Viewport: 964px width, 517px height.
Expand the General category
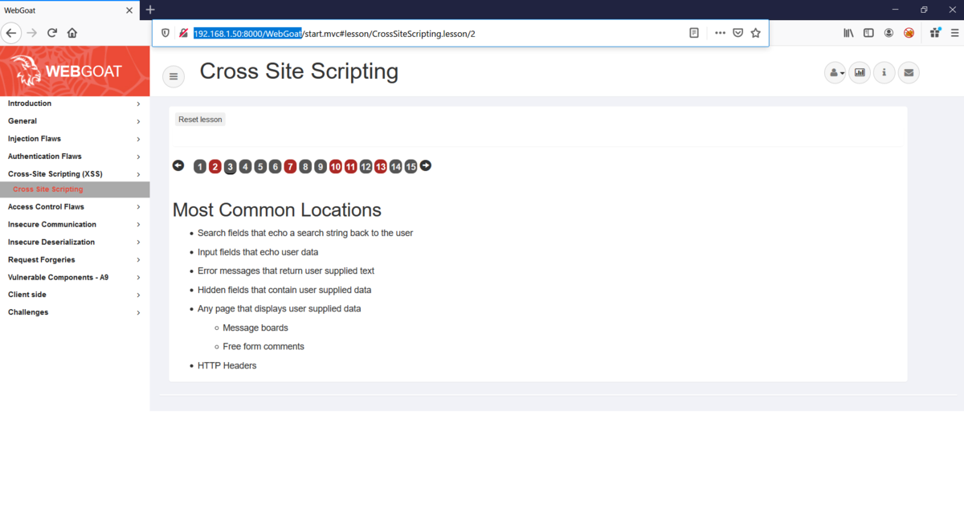75,121
